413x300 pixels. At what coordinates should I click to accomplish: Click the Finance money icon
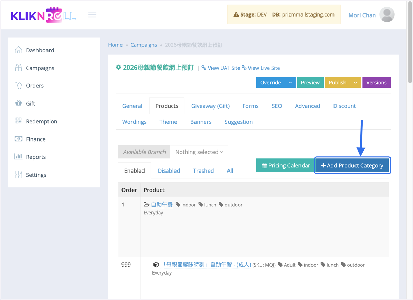(19, 139)
